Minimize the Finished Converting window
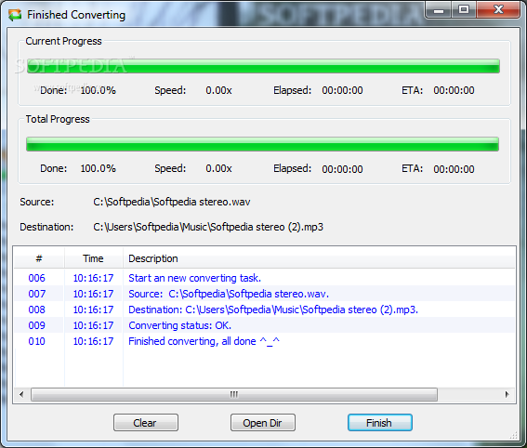The height and width of the screenshot is (448, 527). [439, 10]
